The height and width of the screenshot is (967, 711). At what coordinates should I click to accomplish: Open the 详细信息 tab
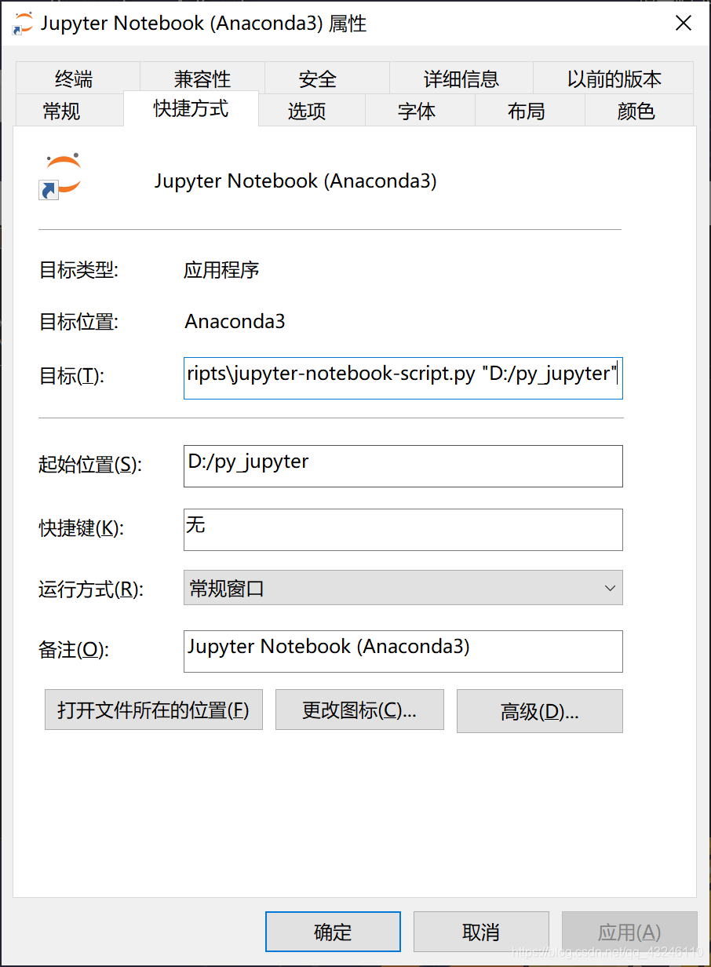(x=461, y=78)
